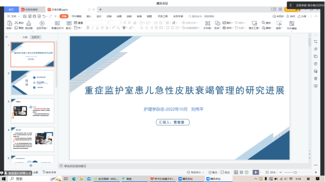Click 单击此处添加备注 notes area
Screen dimensions: 325x182
tap(75, 166)
